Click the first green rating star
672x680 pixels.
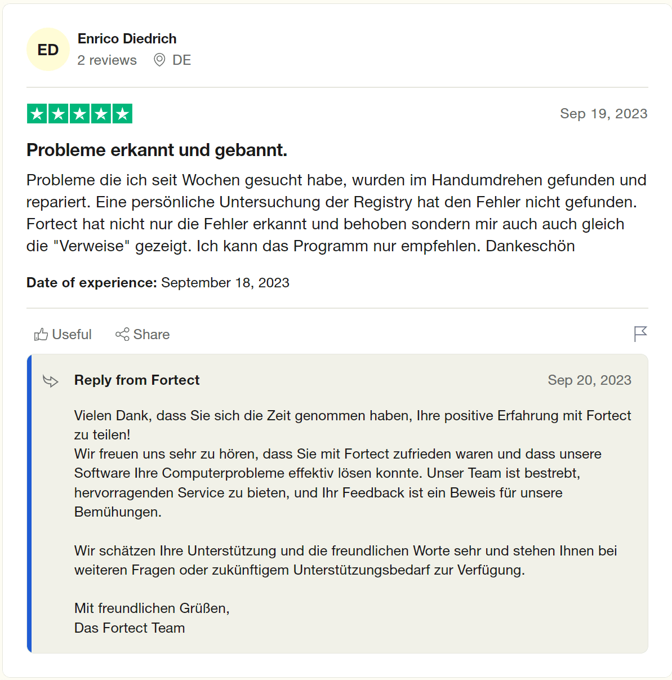coord(37,114)
